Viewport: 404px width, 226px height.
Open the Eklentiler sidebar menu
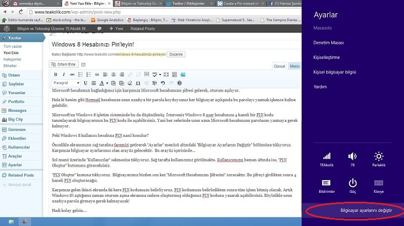pyautogui.click(x=22, y=138)
